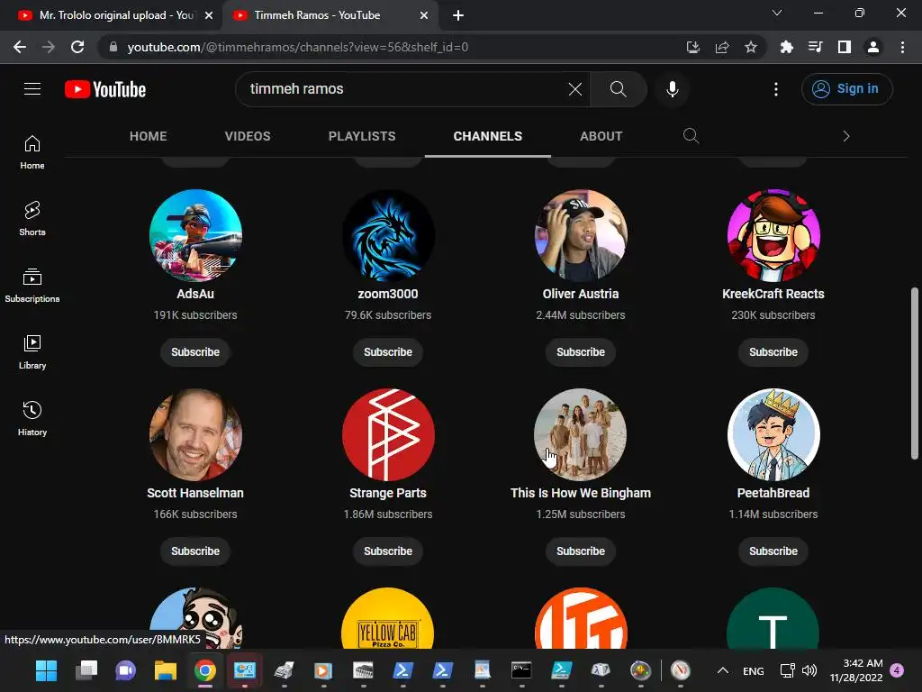
Task: Open History in sidebar
Action: pyautogui.click(x=32, y=418)
